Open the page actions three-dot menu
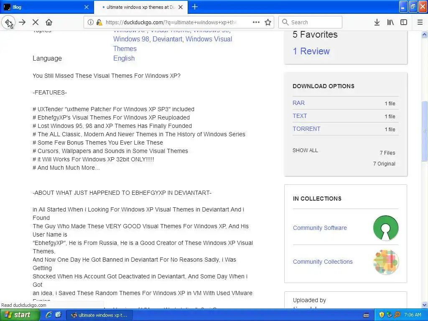Screen dimensions: 428x321 [x=256, y=22]
